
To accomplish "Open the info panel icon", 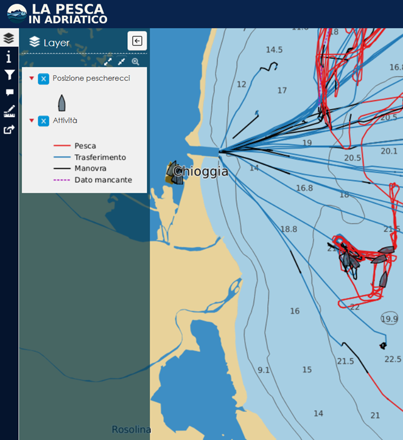I will coord(9,57).
